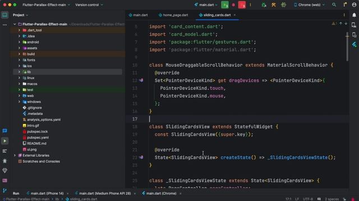Viewport: 359px width, 201px height.
Task: Expand the android folder
Action: [19, 42]
